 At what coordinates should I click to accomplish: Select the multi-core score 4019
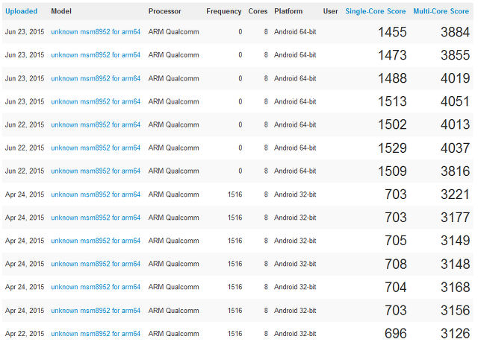point(455,78)
